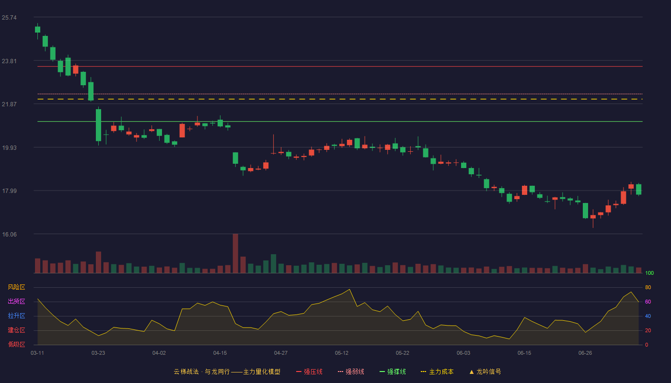
Task: Click the 21.87 price axis label
Action: coord(9,104)
